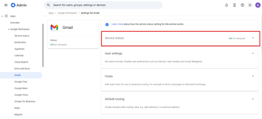Click the search magnifier icon
This screenshot has height=119, width=262.
(x=48, y=5)
